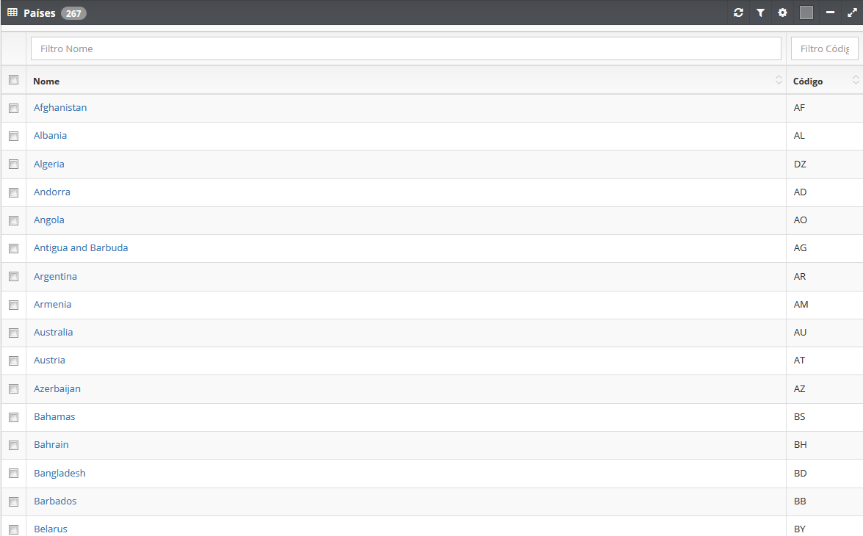
Task: Click the table grid icon beside Países
Action: point(12,12)
